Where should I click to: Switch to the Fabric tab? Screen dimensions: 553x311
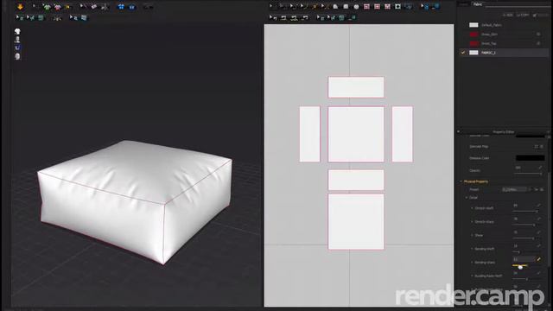point(478,4)
